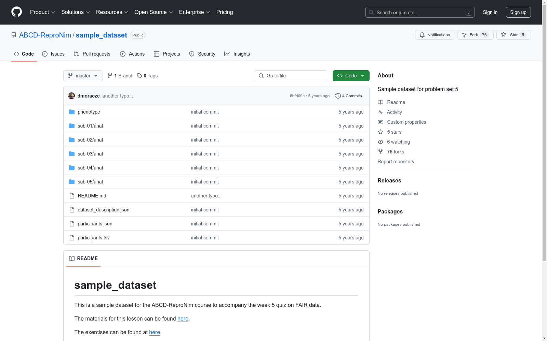The width and height of the screenshot is (547, 341).
Task: Switch to the Security tab
Action: click(x=202, y=54)
